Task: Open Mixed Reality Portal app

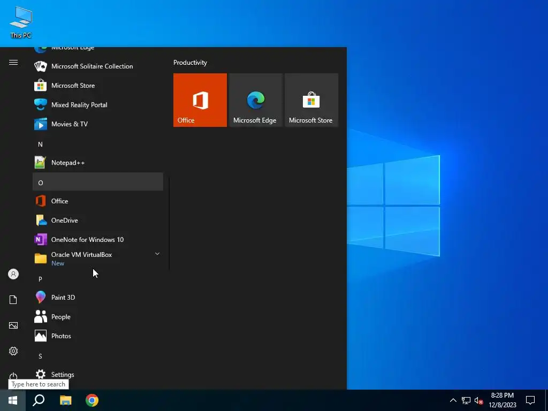Action: [x=98, y=104]
